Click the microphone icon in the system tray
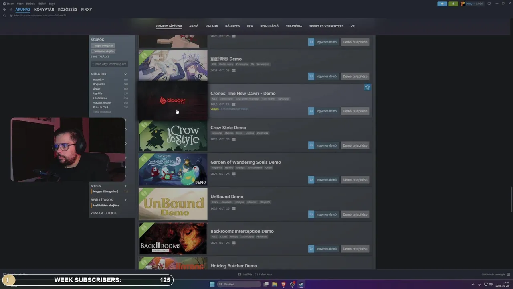 pyautogui.click(x=479, y=284)
